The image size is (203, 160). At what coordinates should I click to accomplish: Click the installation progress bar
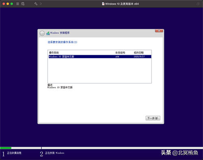[x=101, y=148]
